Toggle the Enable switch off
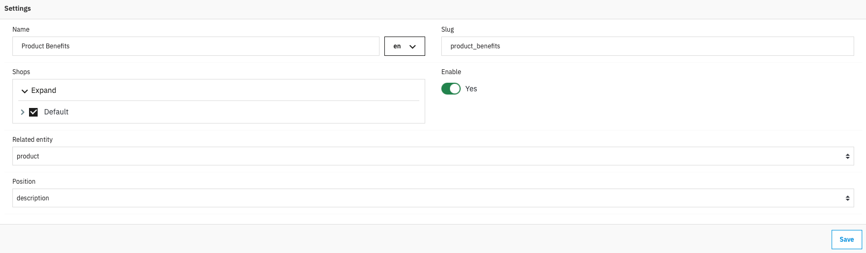Image resolution: width=866 pixels, height=253 pixels. (451, 89)
